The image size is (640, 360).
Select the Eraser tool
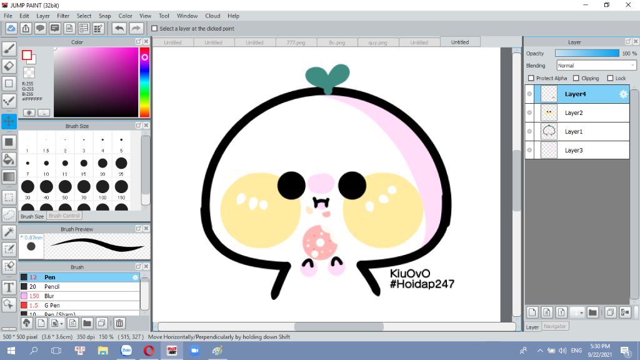(9, 66)
